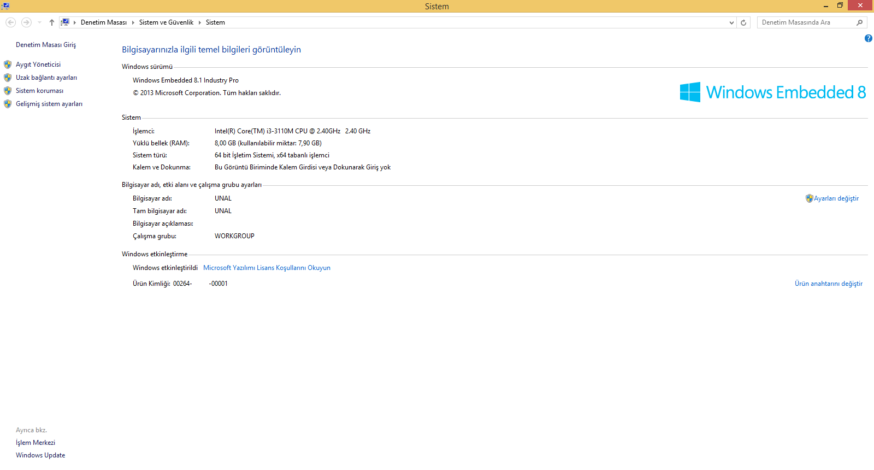Click the 8,00 GB installed memory value
Image resolution: width=874 pixels, height=470 pixels.
point(268,143)
